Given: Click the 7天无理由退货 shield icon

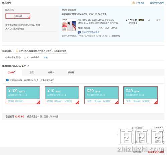Looking at the screenshot, I should [79, 32].
